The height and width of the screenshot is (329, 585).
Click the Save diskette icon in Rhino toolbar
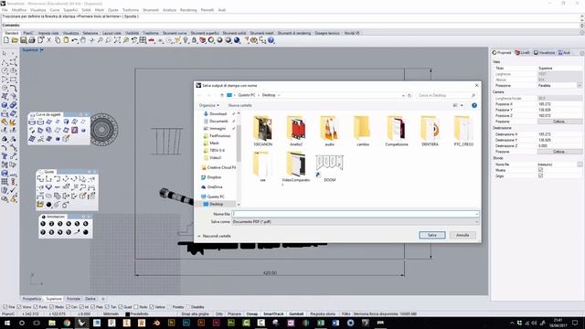click(x=23, y=40)
